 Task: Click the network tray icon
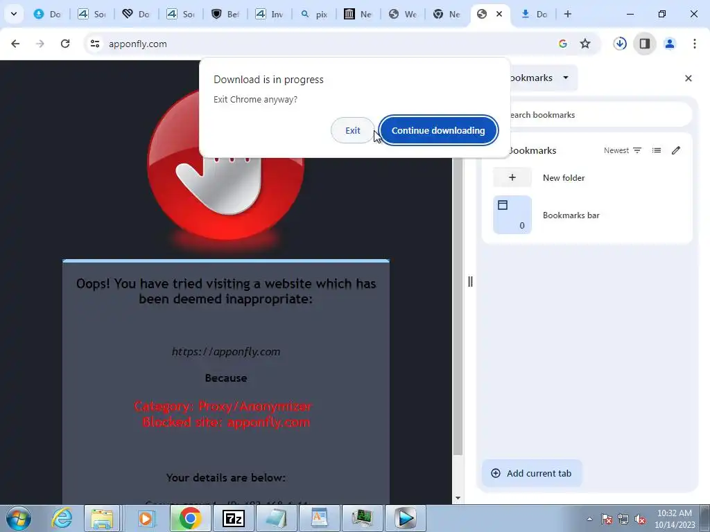(623, 519)
